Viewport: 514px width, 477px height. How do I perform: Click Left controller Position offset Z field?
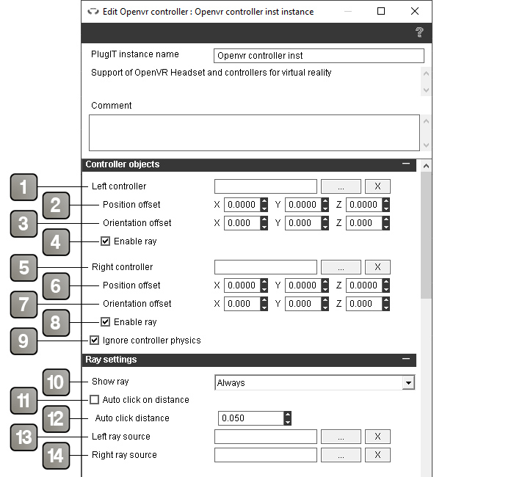tap(364, 205)
